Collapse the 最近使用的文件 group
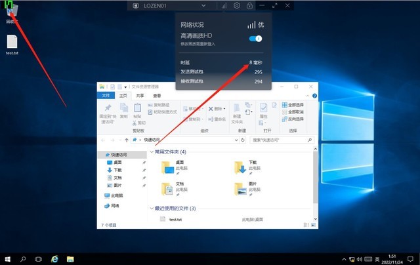420x265 pixels. [x=153, y=208]
